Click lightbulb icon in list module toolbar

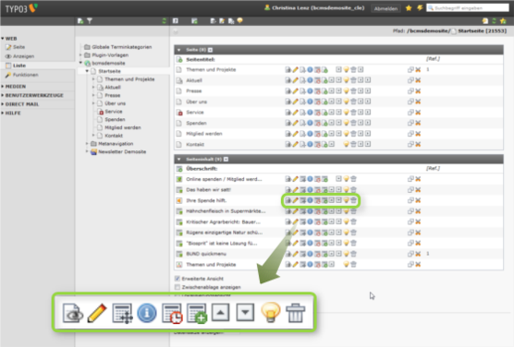240,21
